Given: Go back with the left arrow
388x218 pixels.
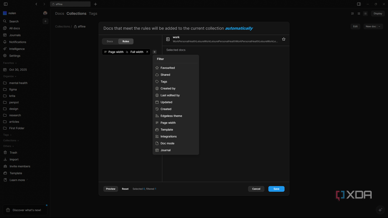Looking at the screenshot, I should [36, 4].
